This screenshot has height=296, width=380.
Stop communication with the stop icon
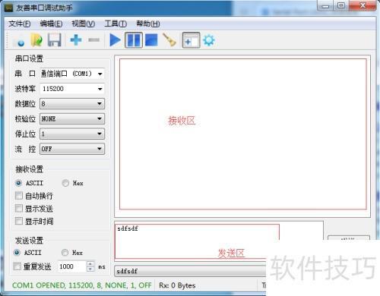[151, 40]
